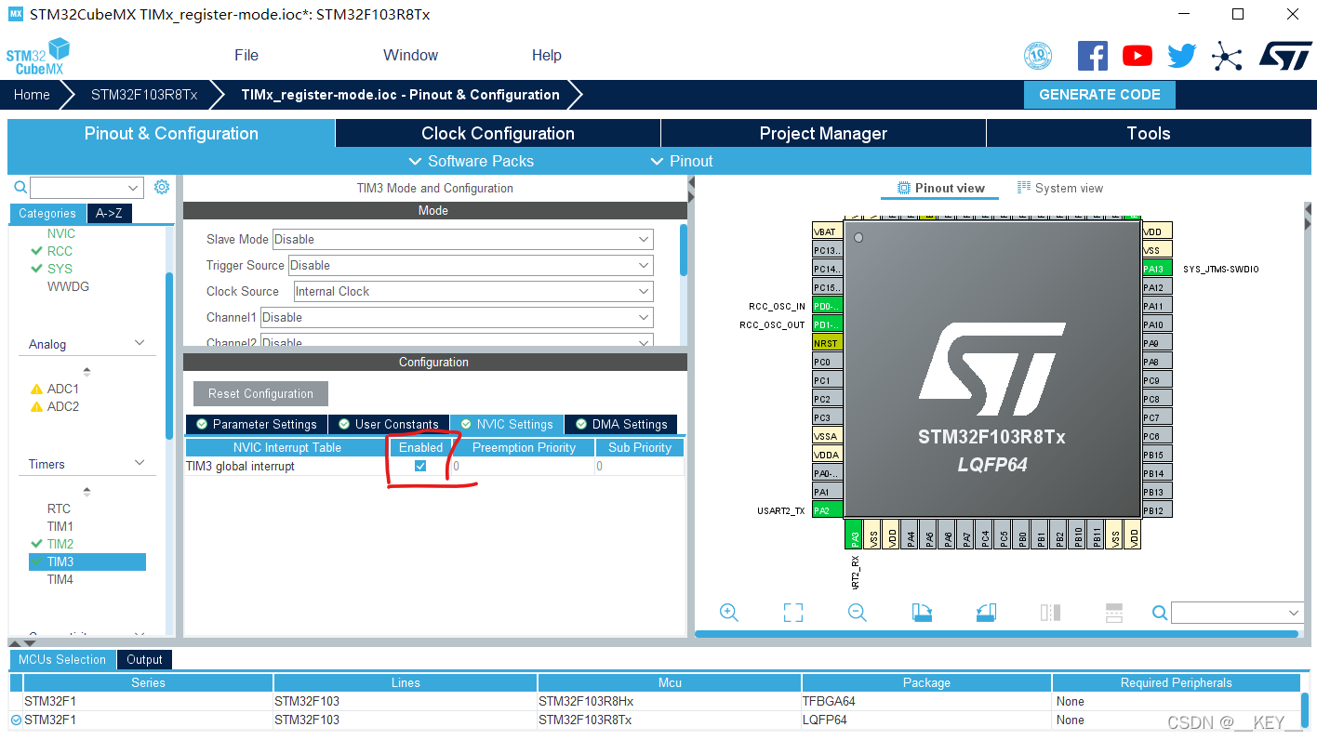
Task: Open the Help menu
Action: pos(547,55)
